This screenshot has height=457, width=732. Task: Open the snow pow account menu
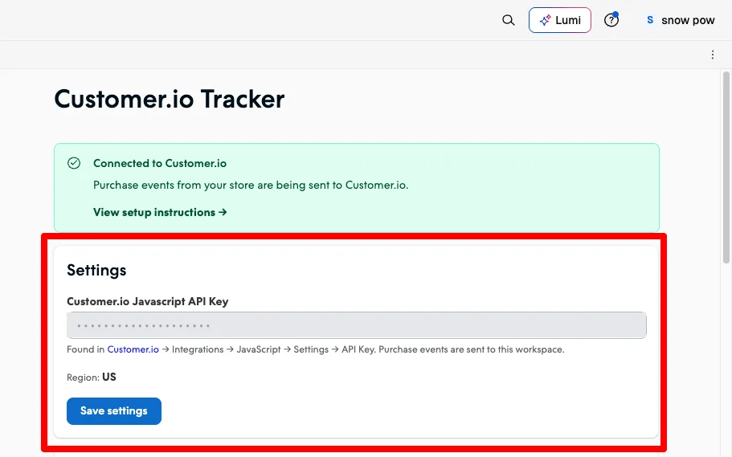(681, 20)
